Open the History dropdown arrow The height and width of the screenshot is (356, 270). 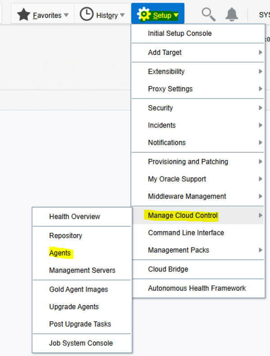(x=122, y=15)
